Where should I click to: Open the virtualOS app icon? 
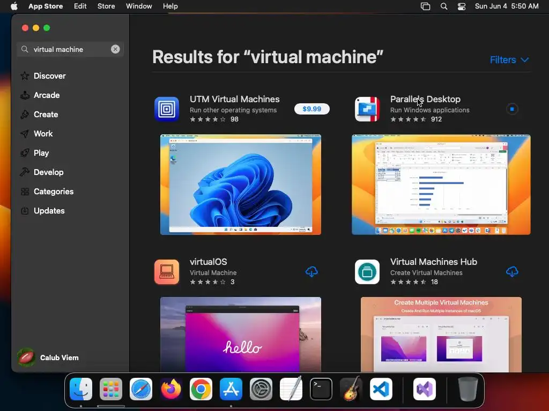coord(167,272)
